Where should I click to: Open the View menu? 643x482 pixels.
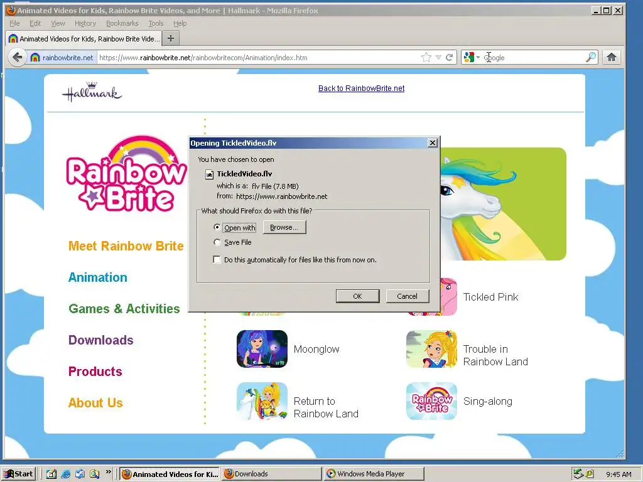(58, 23)
